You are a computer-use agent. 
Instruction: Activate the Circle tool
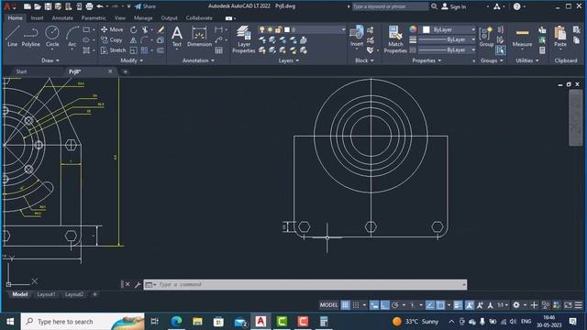[52, 37]
